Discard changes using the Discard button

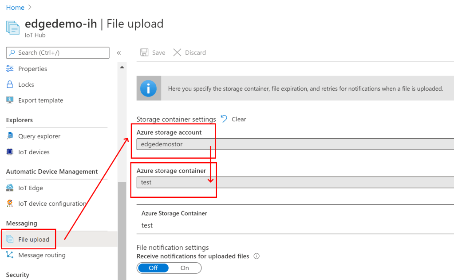(189, 52)
